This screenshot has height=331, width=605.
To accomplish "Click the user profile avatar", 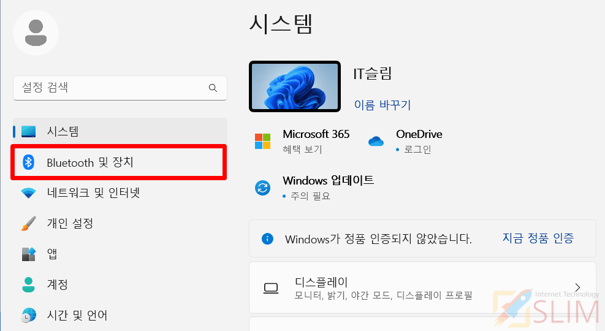I will pyautogui.click(x=36, y=32).
